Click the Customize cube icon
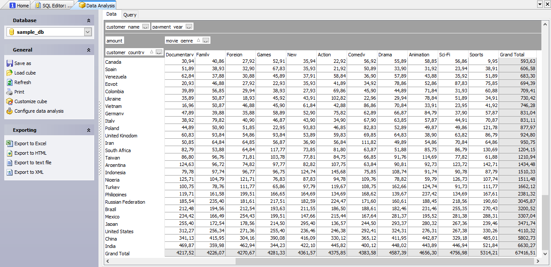Viewport: 551px width, 267px height. click(x=10, y=101)
